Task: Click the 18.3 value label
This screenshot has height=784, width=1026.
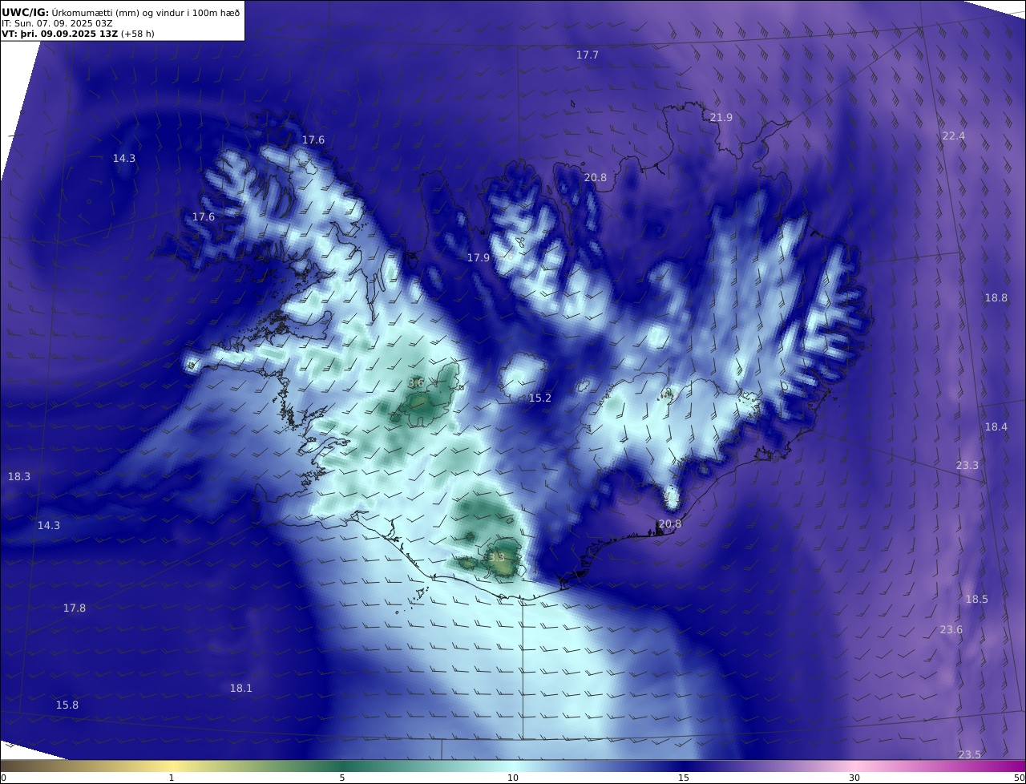Action: click(19, 476)
